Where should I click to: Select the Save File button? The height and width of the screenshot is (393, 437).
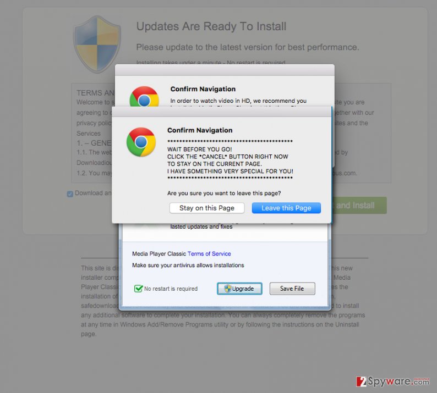coord(292,289)
